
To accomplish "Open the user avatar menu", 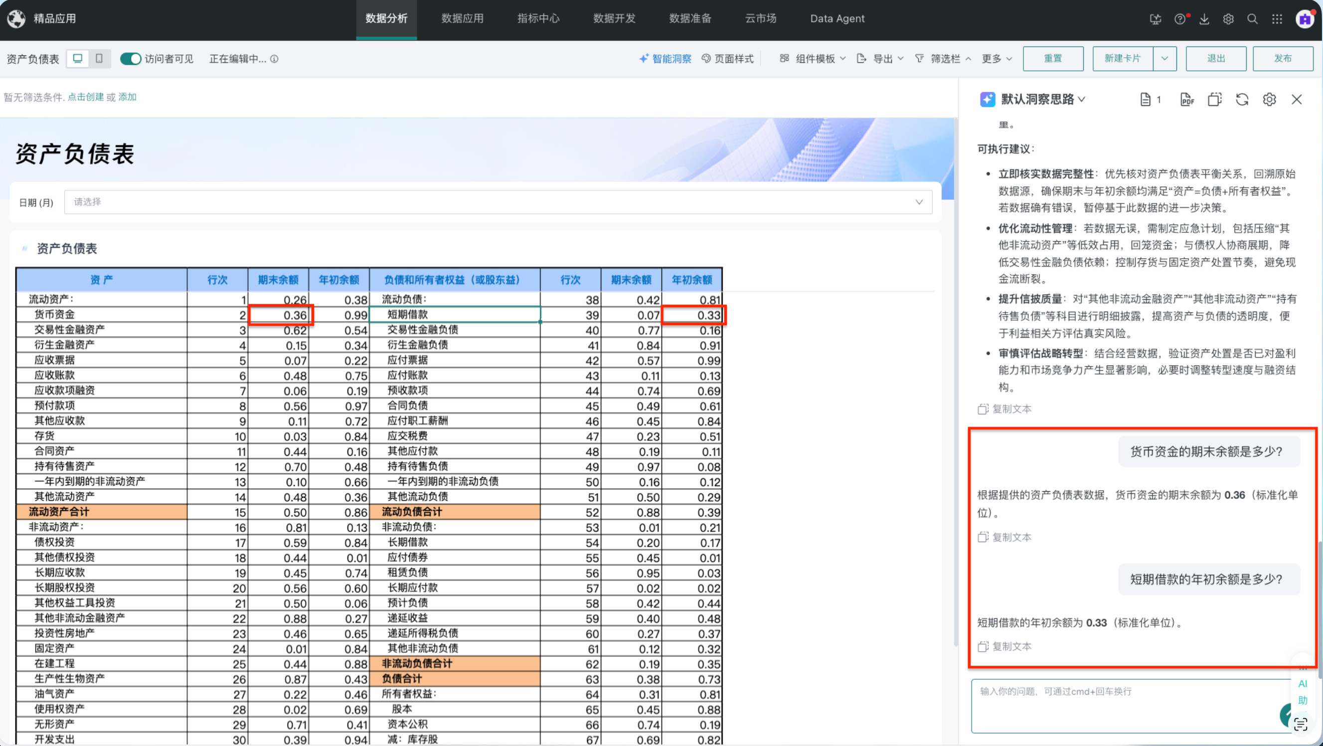I will point(1305,19).
